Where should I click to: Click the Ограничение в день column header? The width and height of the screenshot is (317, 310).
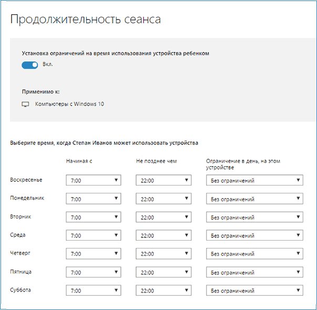coord(243,164)
